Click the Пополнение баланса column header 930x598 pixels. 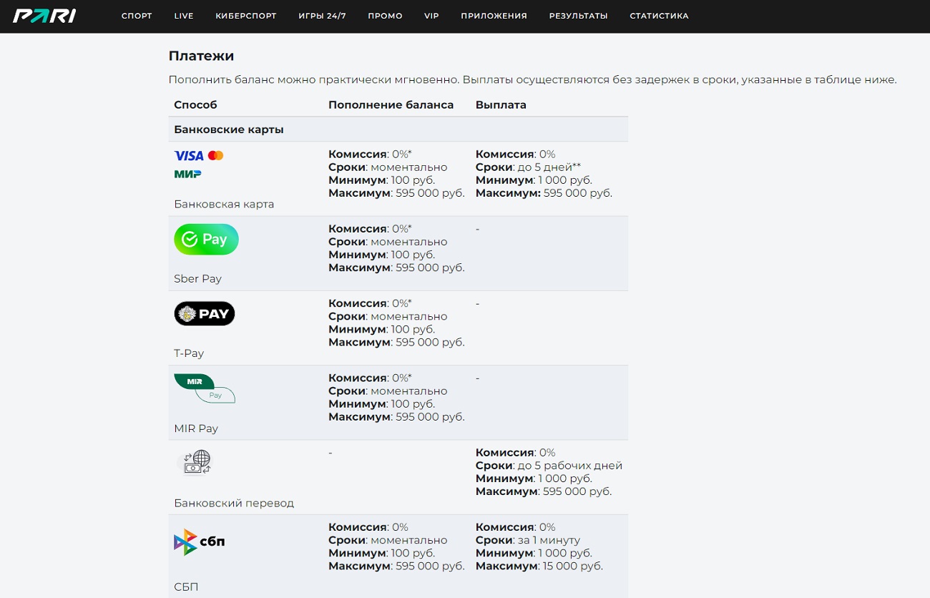tap(391, 104)
